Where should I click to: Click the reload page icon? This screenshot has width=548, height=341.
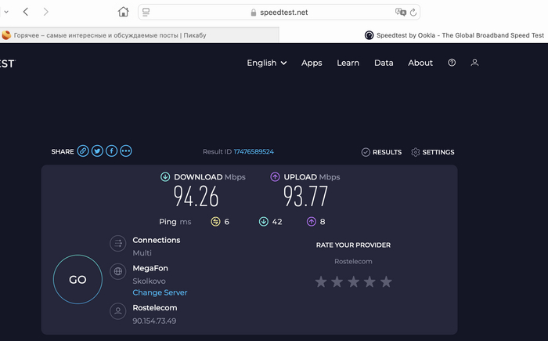pyautogui.click(x=413, y=13)
